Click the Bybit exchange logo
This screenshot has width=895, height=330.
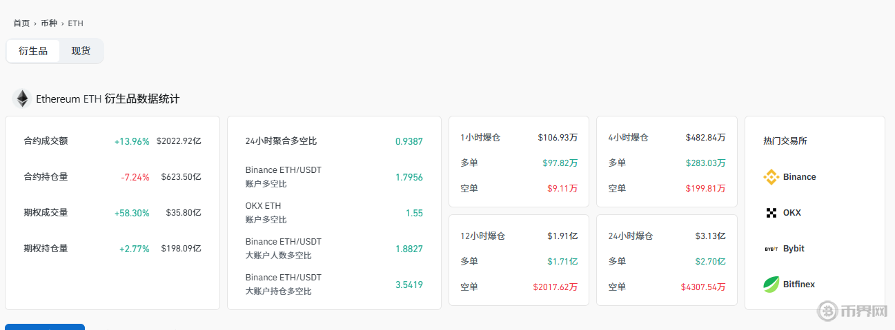point(771,249)
